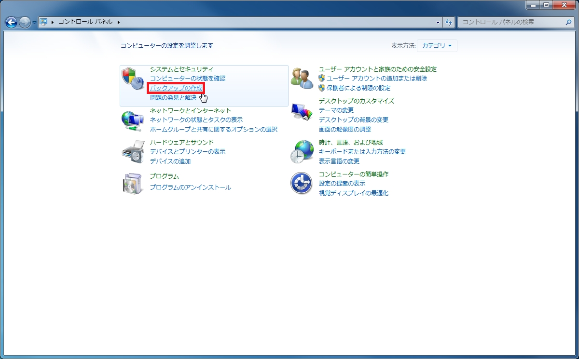The height and width of the screenshot is (359, 579).
Task: Open コンピューターの簡単操作 heading link
Action: [x=354, y=174]
